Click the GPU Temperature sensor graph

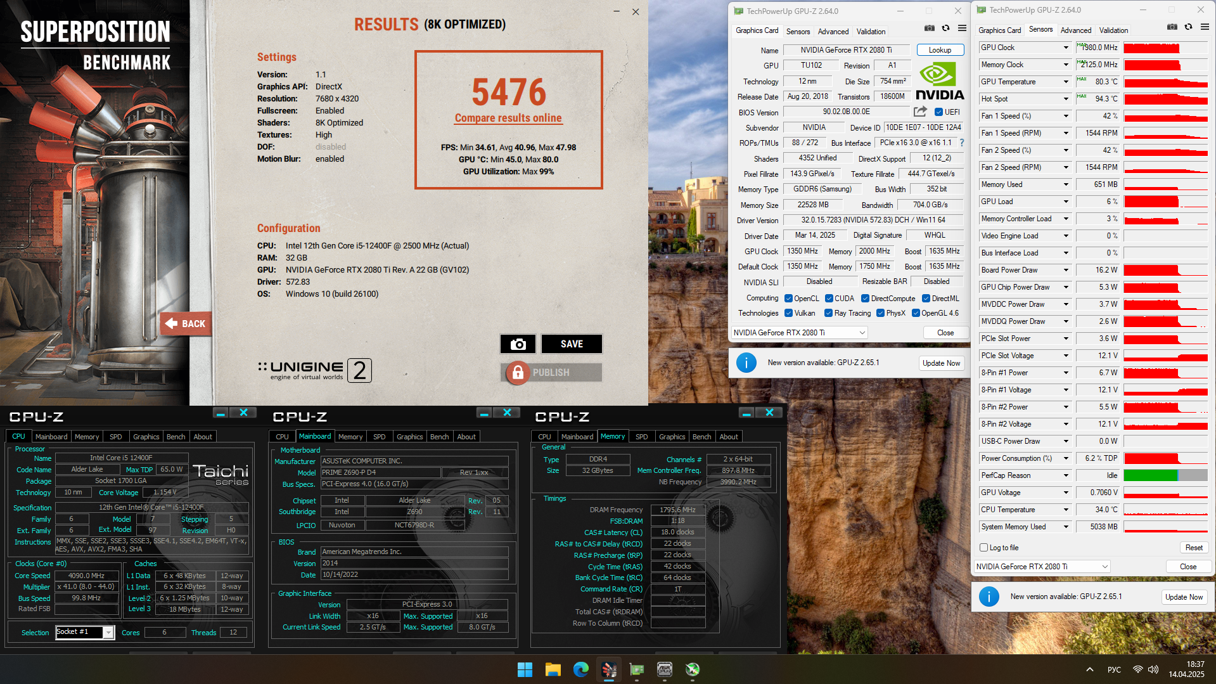tap(1165, 82)
